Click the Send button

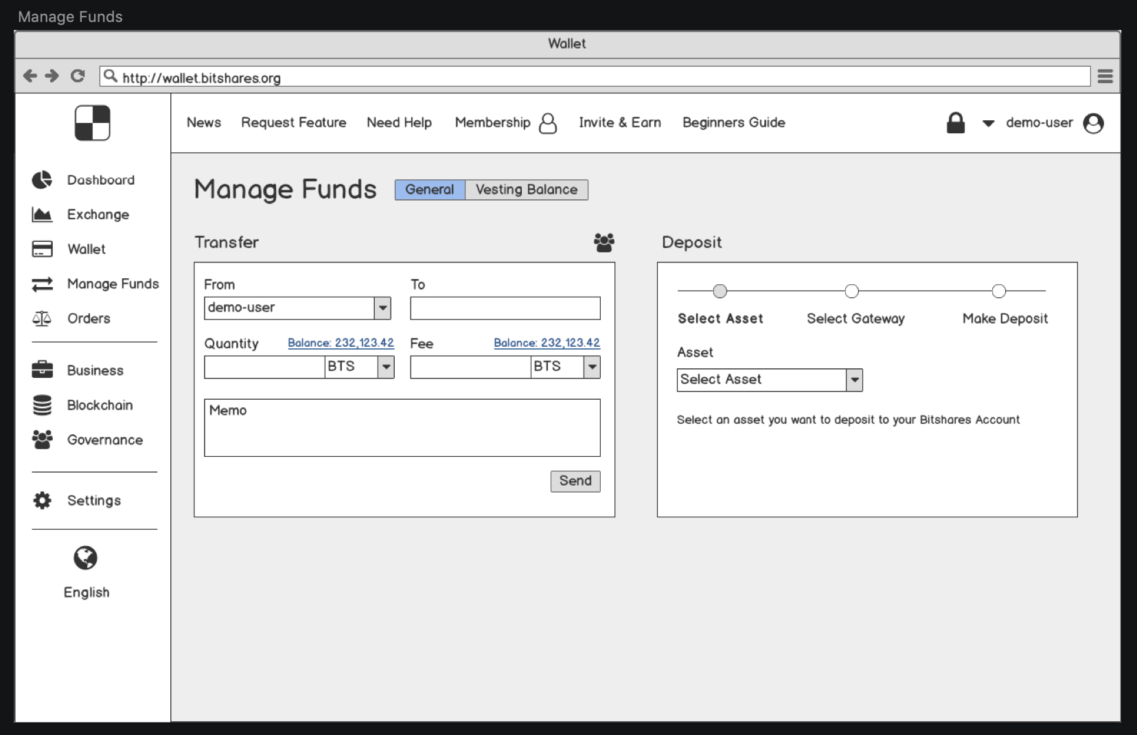point(575,481)
